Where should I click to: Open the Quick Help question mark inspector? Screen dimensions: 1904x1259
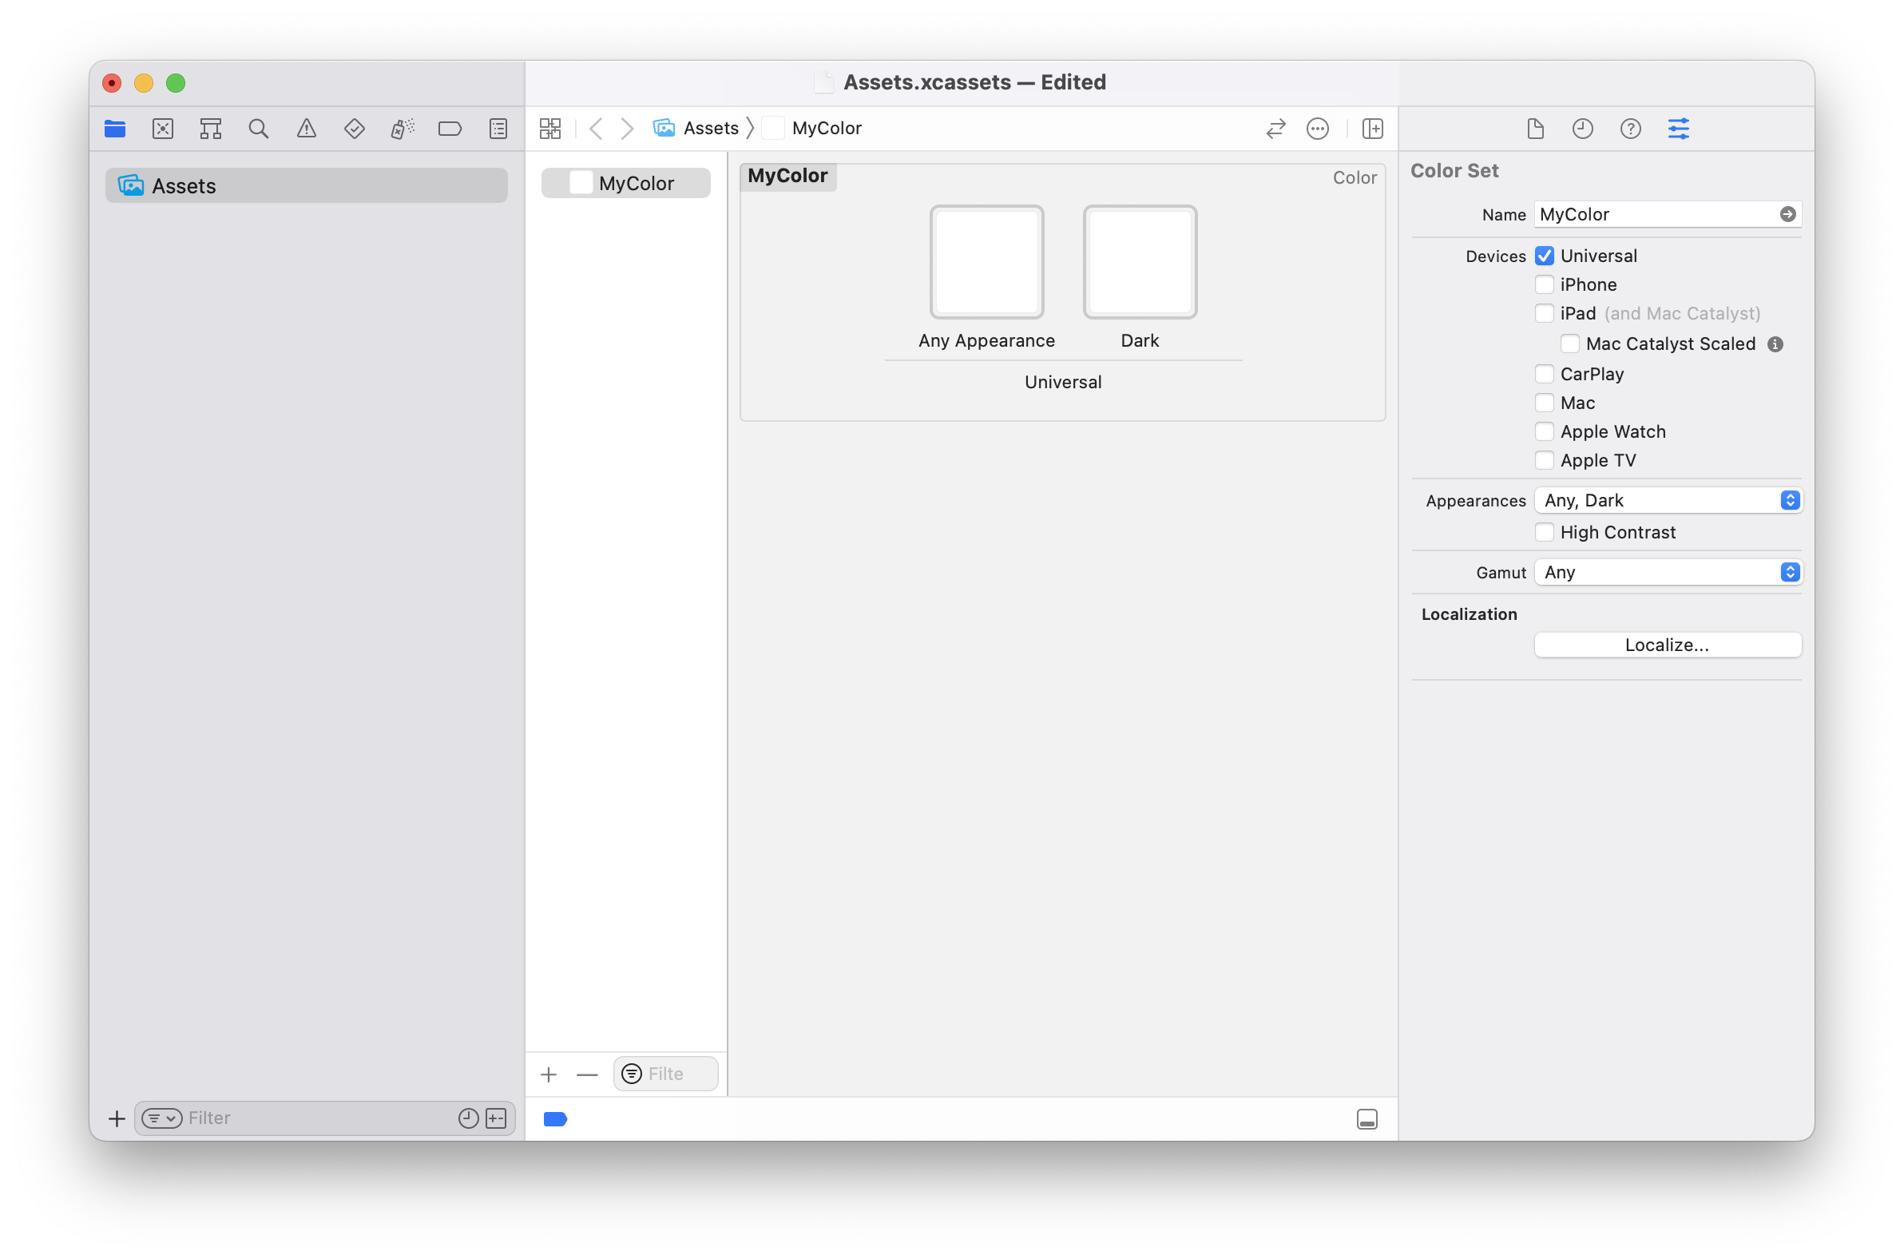(x=1630, y=129)
